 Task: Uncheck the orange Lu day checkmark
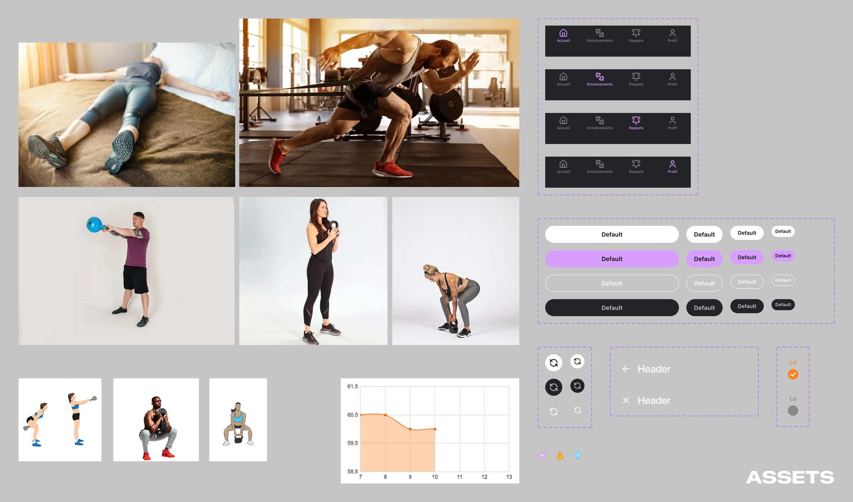793,374
